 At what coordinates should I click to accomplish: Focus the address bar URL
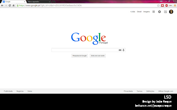[50, 5]
